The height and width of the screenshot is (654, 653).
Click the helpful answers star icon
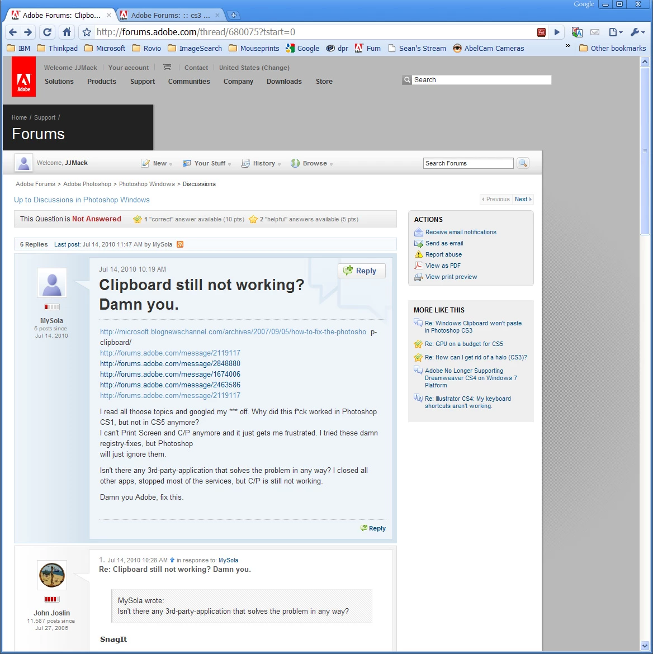253,219
